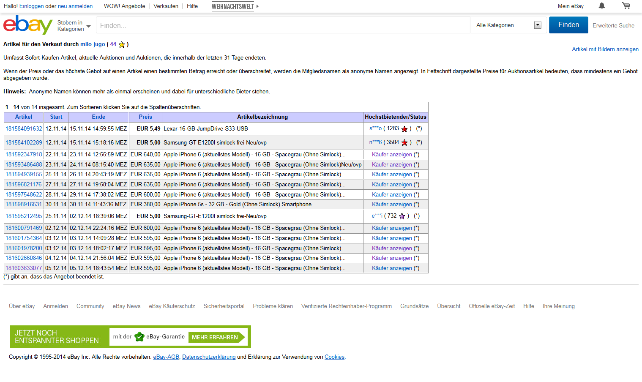Click Käufer anzeigen for iPhone 5s row
The height and width of the screenshot is (382, 642).
[x=392, y=204]
